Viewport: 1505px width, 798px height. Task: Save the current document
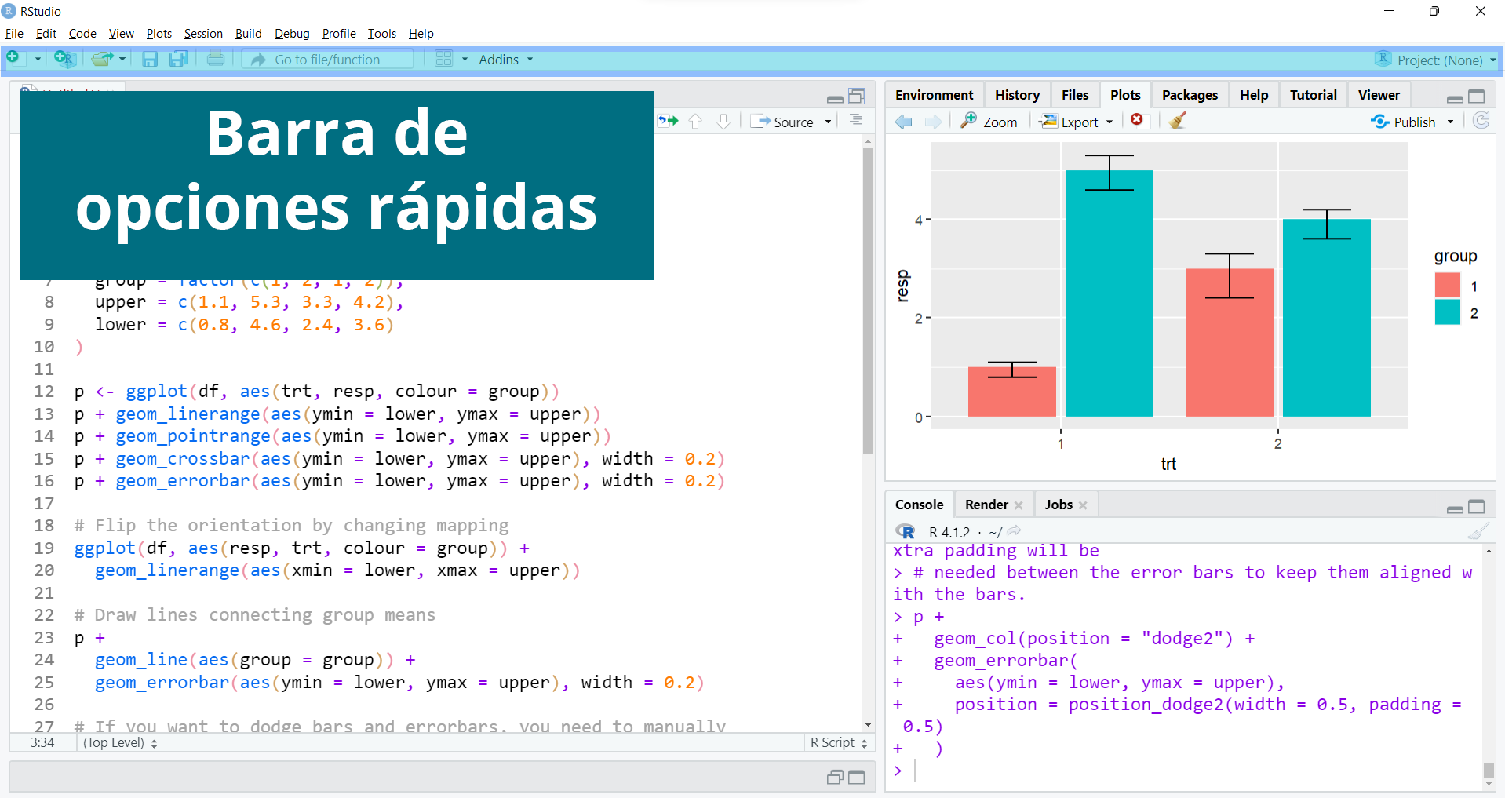click(x=150, y=59)
